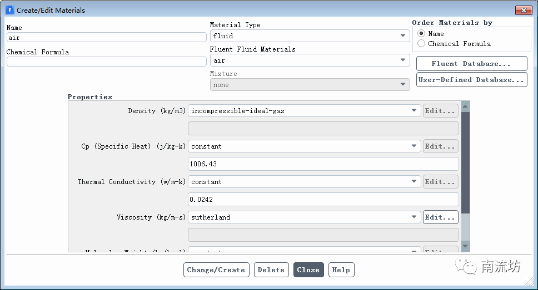Viewport: 538px width, 290px height.
Task: Close the Create/Edit Materials window
Action: tap(523, 10)
